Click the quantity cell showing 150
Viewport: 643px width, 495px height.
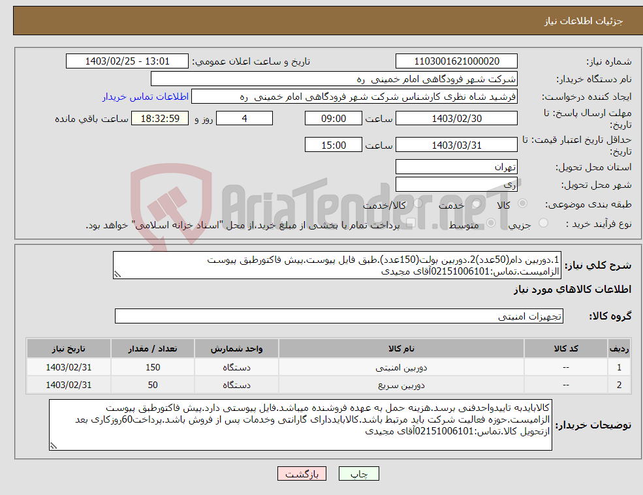(153, 368)
